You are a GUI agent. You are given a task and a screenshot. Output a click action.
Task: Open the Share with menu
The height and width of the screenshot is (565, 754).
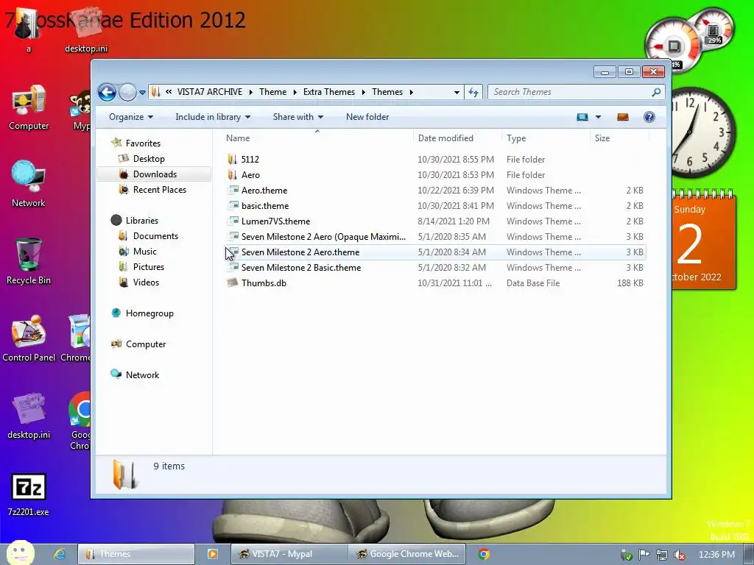pos(298,117)
